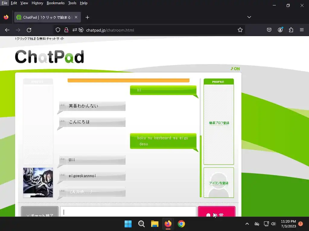Select the ChatPad browser tab

click(47, 17)
